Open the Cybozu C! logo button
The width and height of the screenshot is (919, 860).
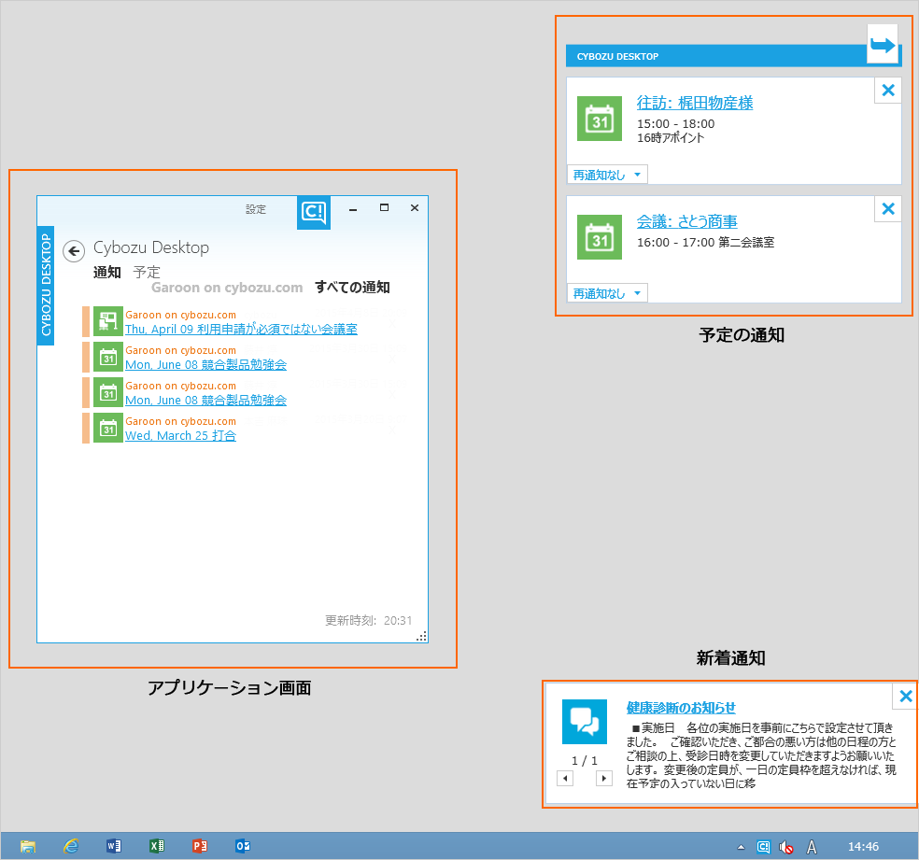pyautogui.click(x=314, y=212)
